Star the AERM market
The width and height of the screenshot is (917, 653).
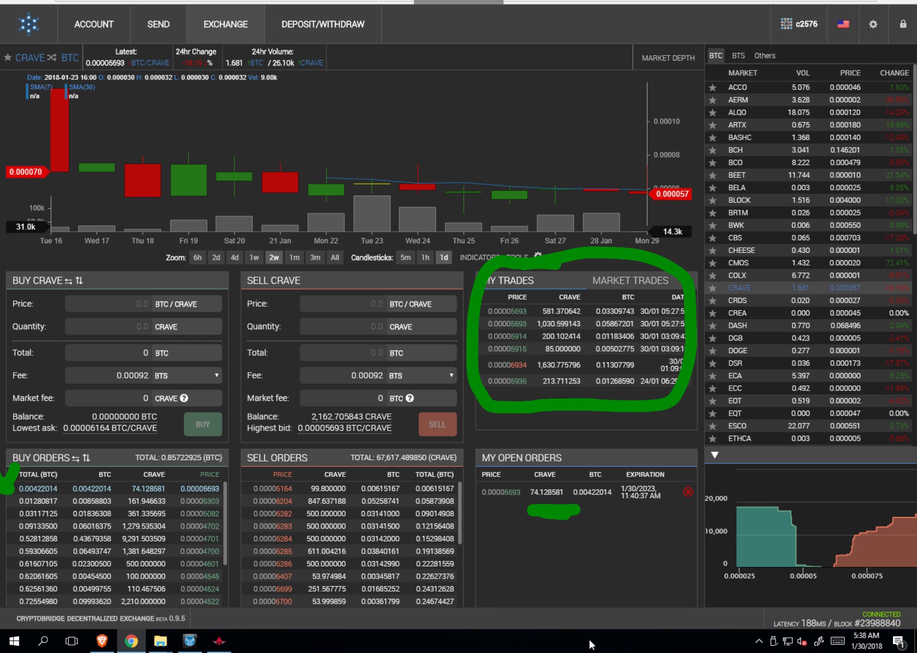[x=712, y=100]
